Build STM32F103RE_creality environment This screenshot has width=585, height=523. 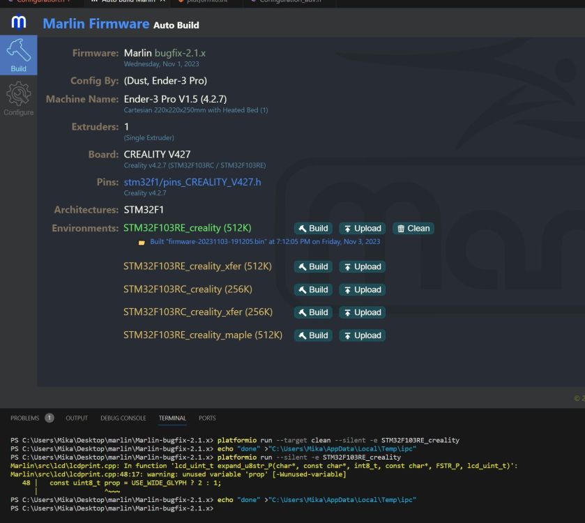pyautogui.click(x=313, y=228)
